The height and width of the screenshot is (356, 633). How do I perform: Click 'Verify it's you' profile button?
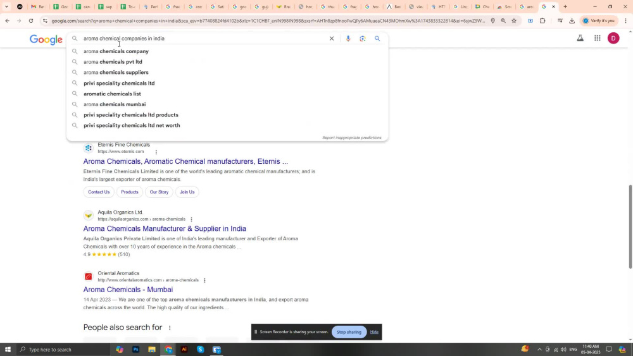599,21
